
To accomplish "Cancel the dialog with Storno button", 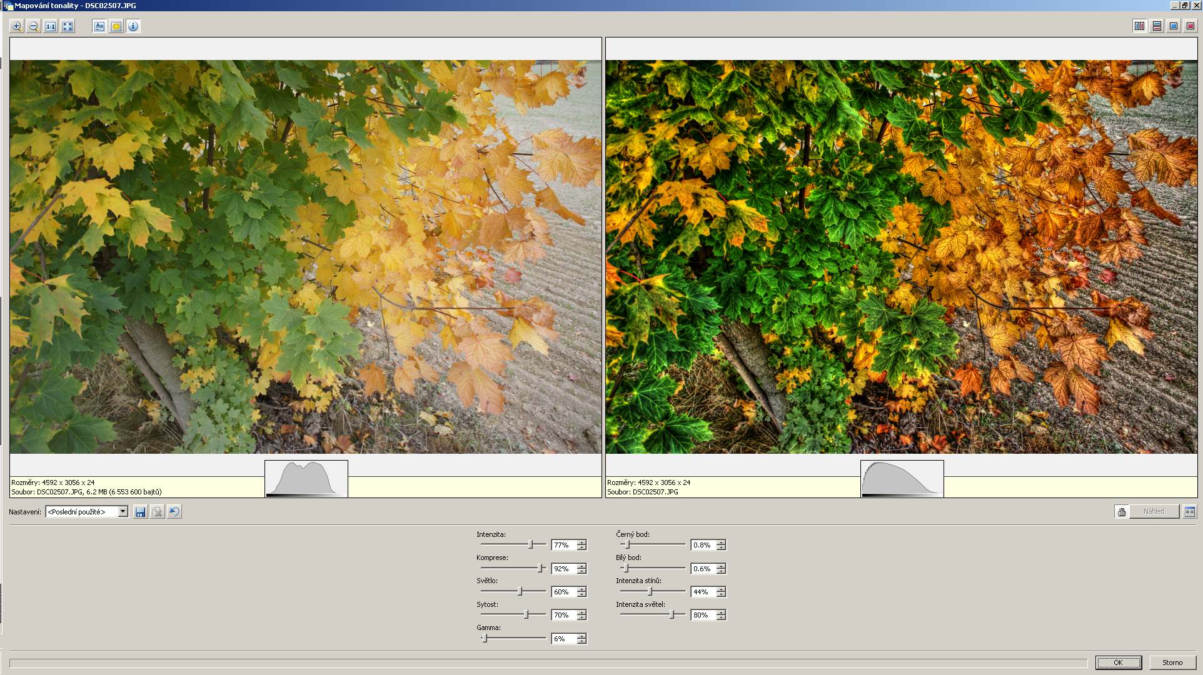I will pos(1172,662).
